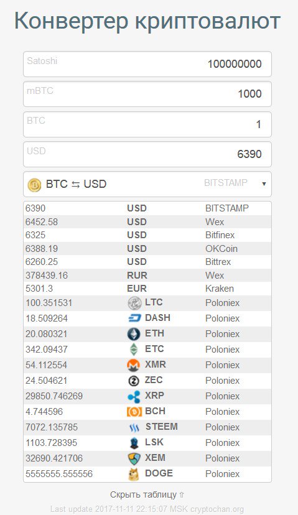Choose the XRP Ripple icon
The image size is (298, 515).
134,396
